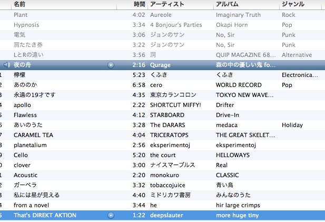The height and width of the screenshot is (222, 325).
Task: Sort by the アーティスト column header
Action: click(166, 4)
